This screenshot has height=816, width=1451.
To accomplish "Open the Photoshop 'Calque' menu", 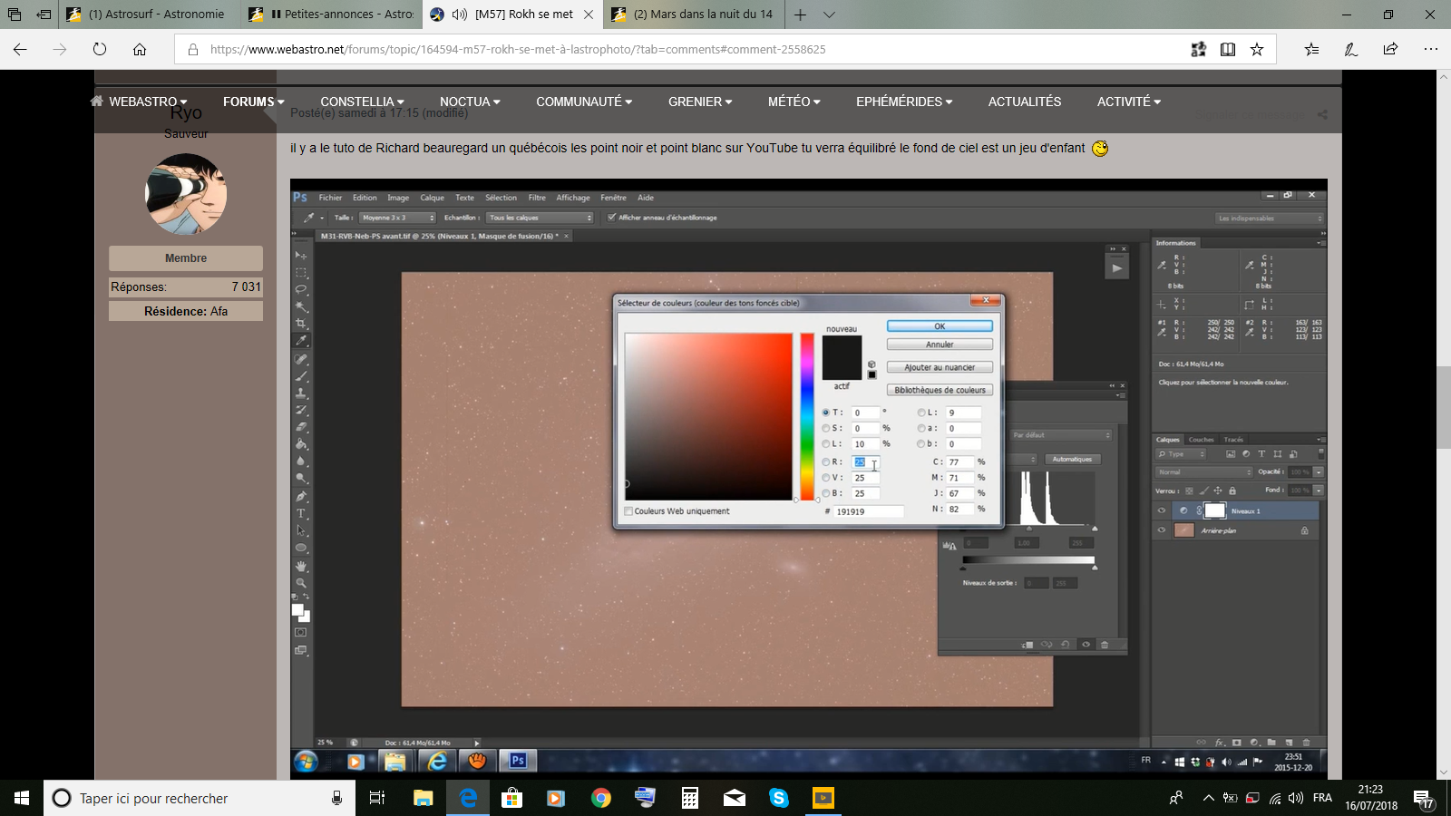I will pyautogui.click(x=432, y=198).
